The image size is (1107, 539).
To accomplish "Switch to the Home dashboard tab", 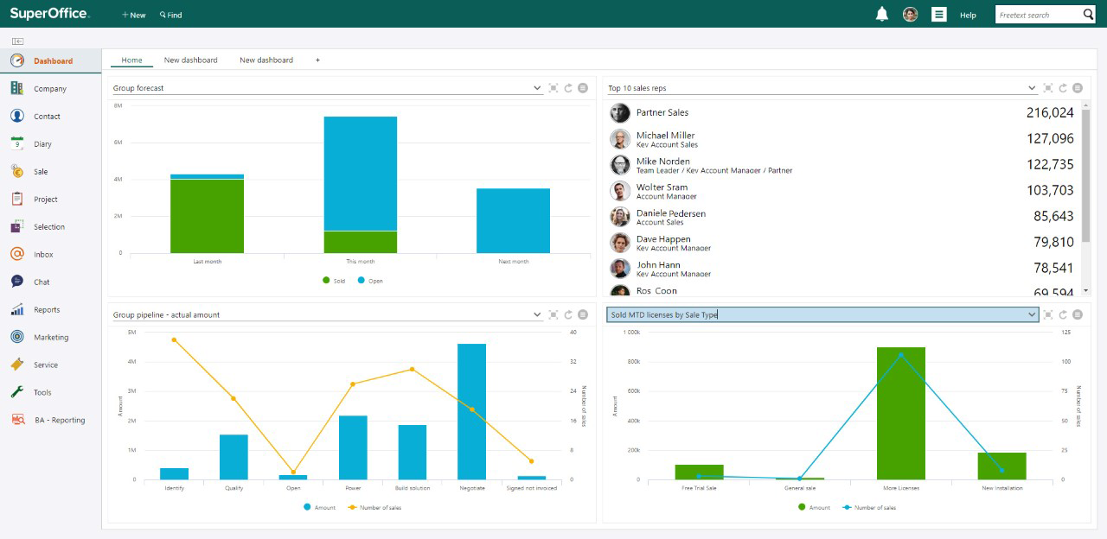I will pyautogui.click(x=131, y=60).
